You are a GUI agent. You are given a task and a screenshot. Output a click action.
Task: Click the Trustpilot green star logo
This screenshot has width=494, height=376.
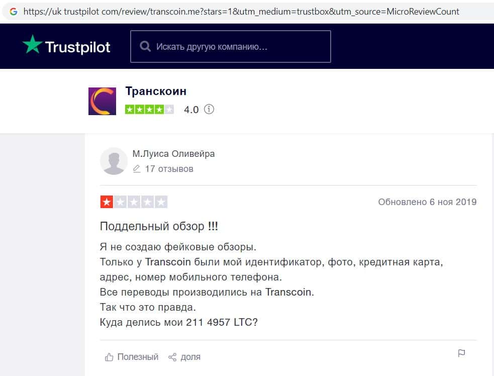click(x=32, y=44)
